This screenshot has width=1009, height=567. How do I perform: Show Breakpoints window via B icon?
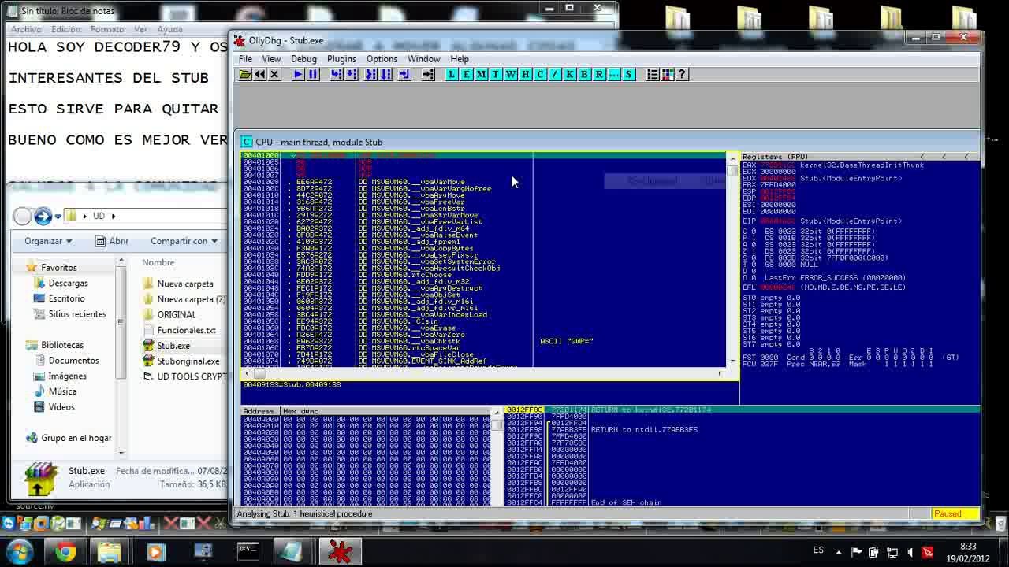(x=584, y=74)
